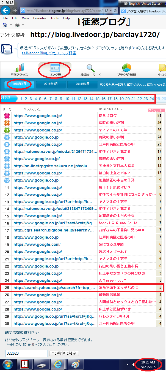Open the Home dropdown arrow
This screenshot has width=166, height=372.
coord(11,25)
